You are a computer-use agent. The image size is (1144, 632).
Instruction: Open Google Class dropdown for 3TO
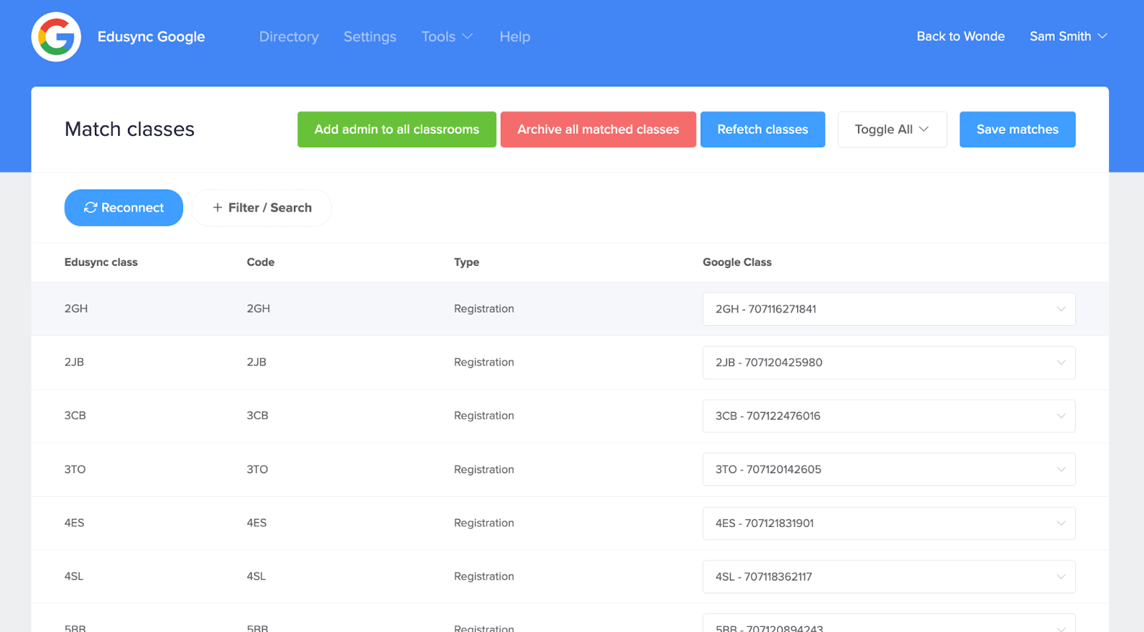point(889,470)
